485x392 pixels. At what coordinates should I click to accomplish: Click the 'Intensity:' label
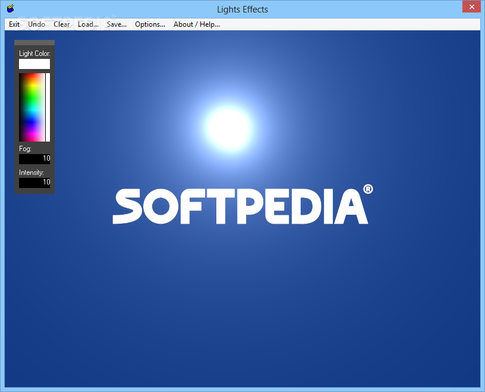(x=32, y=173)
